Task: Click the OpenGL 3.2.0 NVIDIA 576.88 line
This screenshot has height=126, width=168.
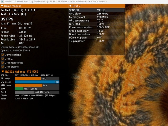Action: (x=15, y=50)
